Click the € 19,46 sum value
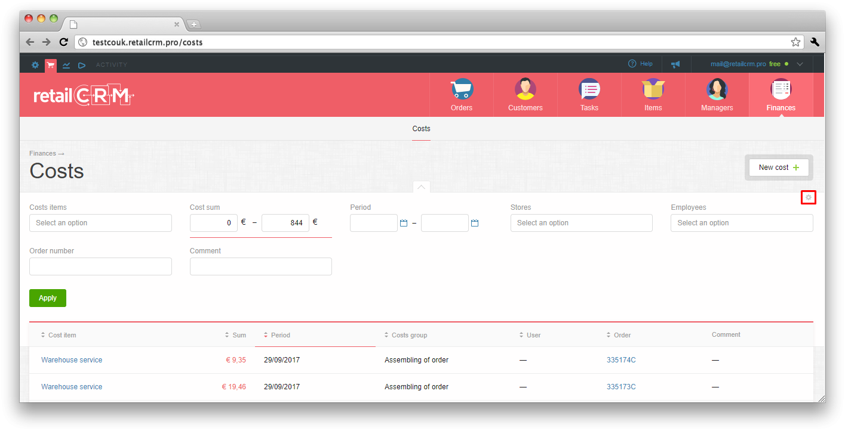The height and width of the screenshot is (431, 845). 234,387
